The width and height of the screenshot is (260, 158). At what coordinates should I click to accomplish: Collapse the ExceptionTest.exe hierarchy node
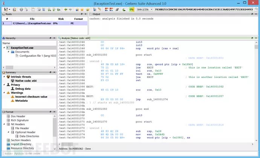(x=4, y=48)
